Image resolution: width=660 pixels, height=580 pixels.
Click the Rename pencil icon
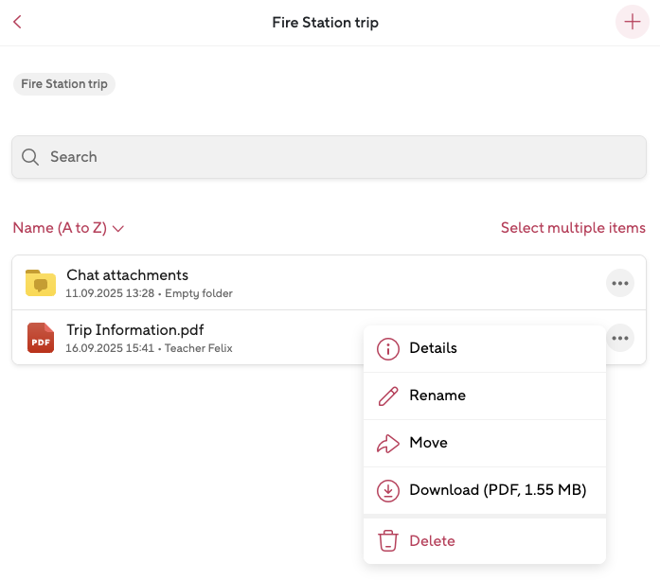pos(388,396)
